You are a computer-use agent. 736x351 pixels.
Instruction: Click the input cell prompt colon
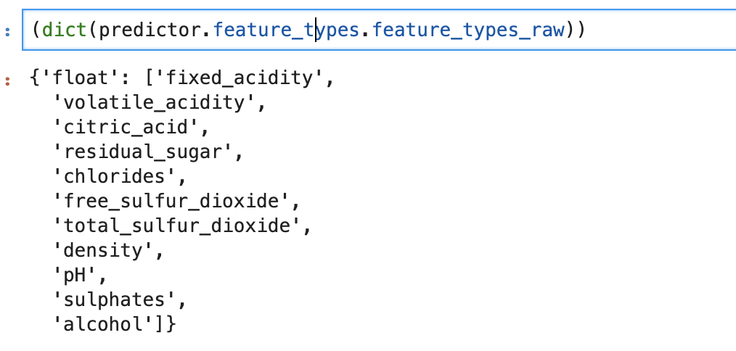click(8, 30)
